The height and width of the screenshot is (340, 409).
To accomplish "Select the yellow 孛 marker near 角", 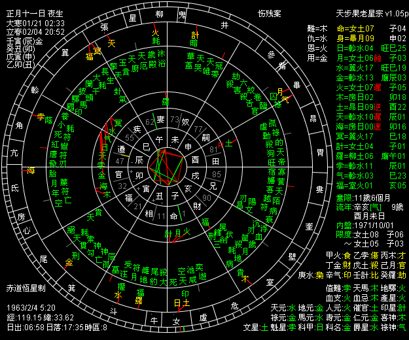I will click(41, 118).
